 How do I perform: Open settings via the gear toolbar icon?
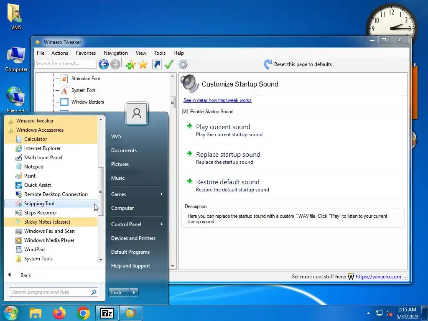tap(183, 64)
